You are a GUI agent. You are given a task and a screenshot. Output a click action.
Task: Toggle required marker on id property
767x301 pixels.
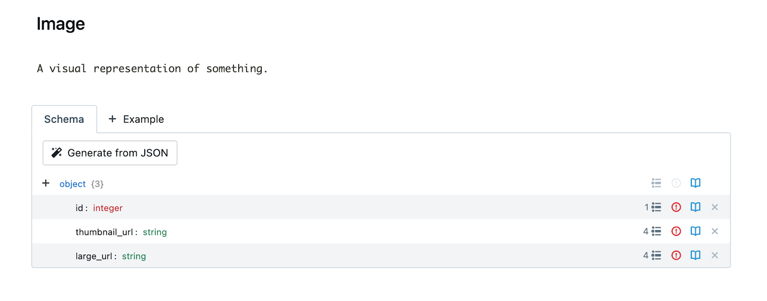tap(676, 207)
